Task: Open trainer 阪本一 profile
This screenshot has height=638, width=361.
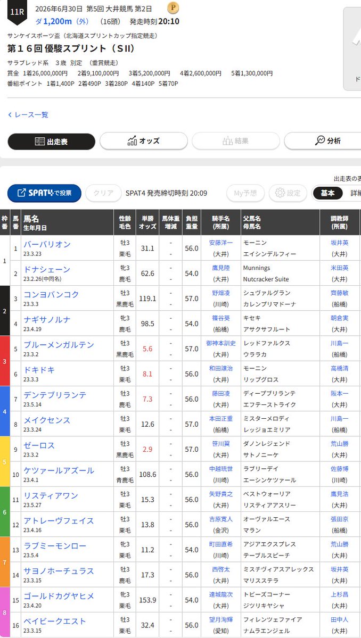Action: tap(339, 393)
